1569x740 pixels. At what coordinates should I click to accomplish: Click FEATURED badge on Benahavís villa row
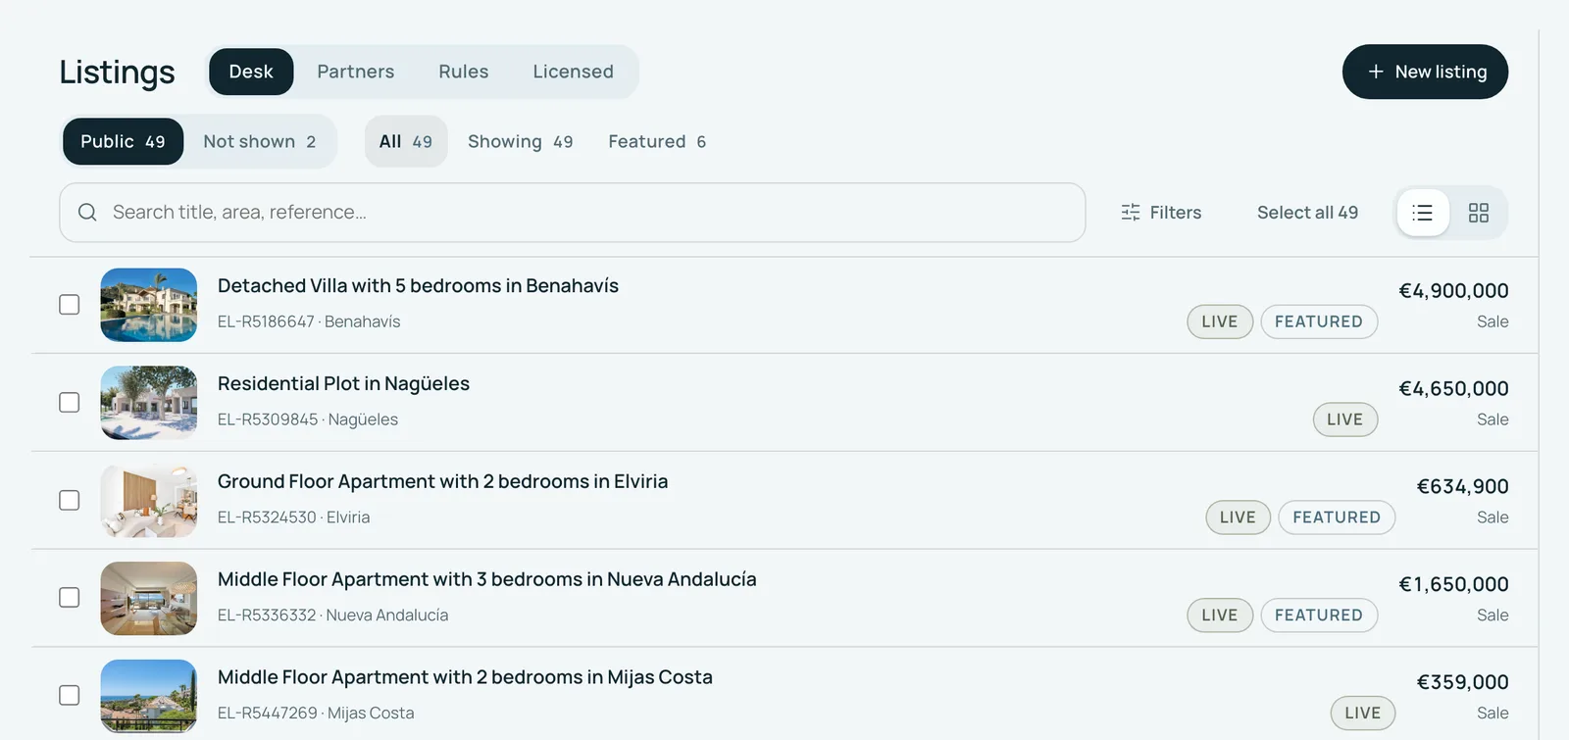1319,321
